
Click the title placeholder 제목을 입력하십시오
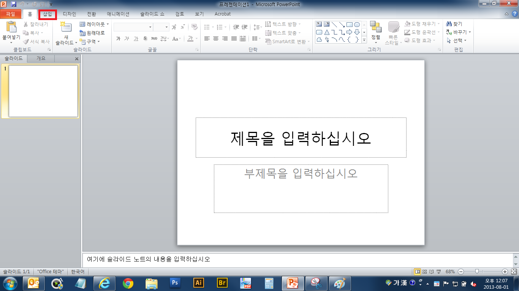tap(301, 138)
